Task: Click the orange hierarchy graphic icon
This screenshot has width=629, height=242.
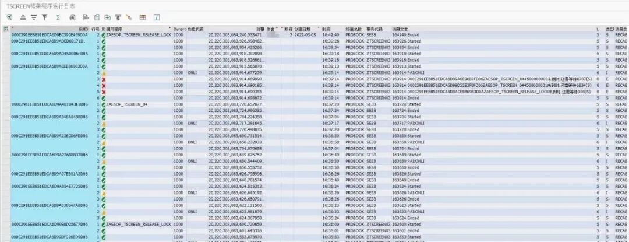Action: 129,17
